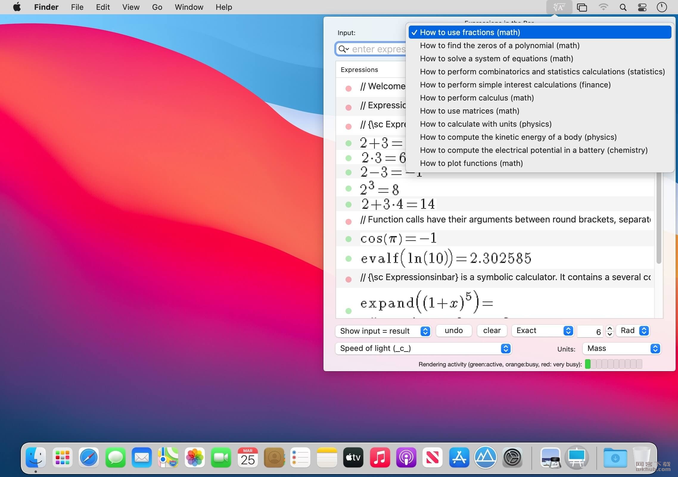The height and width of the screenshot is (477, 678).
Task: Toggle the dot next to 2³=8
Action: (348, 188)
